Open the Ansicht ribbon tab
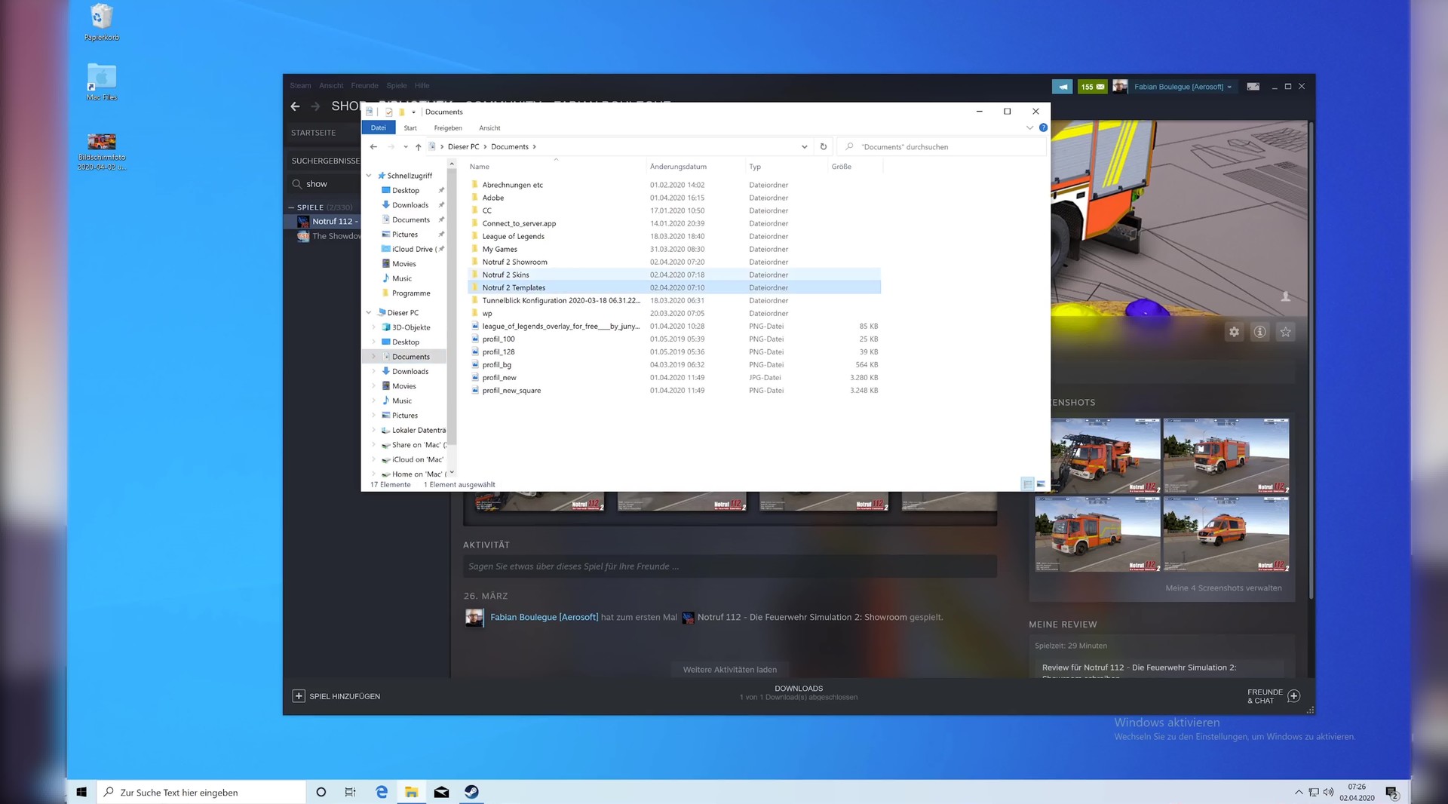The width and height of the screenshot is (1448, 804). click(489, 128)
